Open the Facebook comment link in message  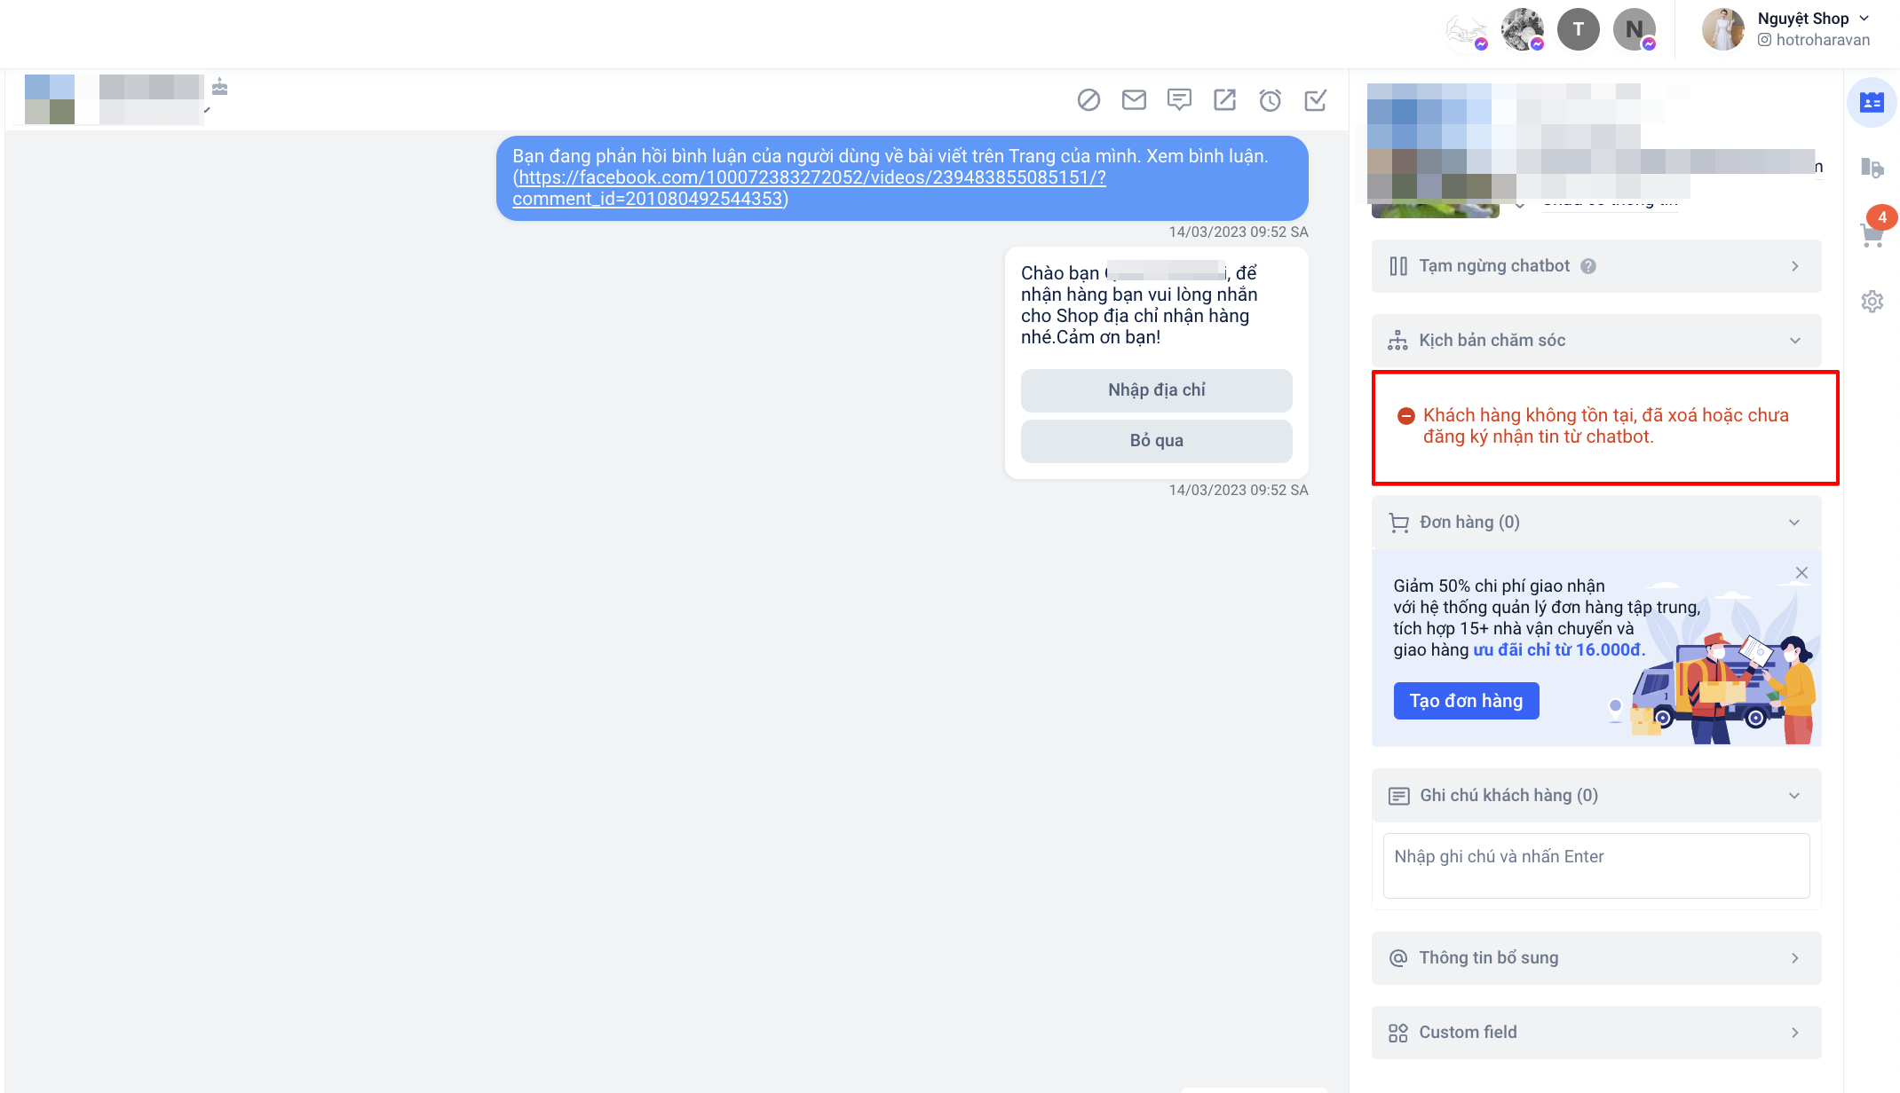point(811,178)
